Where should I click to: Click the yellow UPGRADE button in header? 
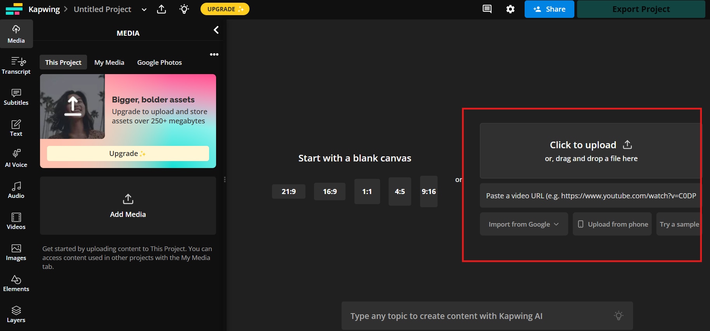[x=225, y=9]
